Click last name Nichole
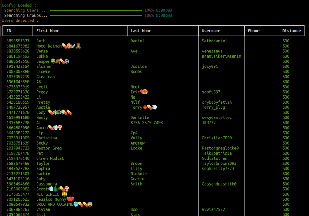The height and width of the screenshot is (216, 309). 139,174
